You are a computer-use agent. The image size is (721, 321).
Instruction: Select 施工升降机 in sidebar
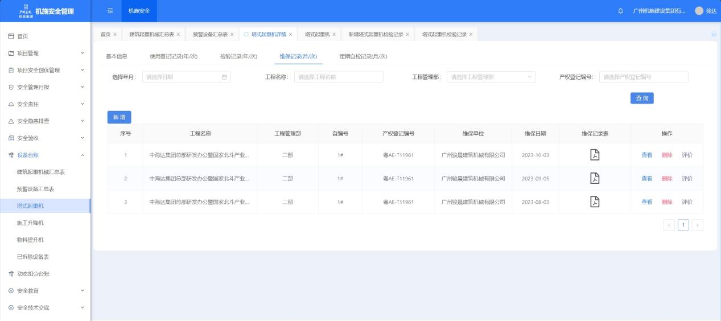pos(30,223)
